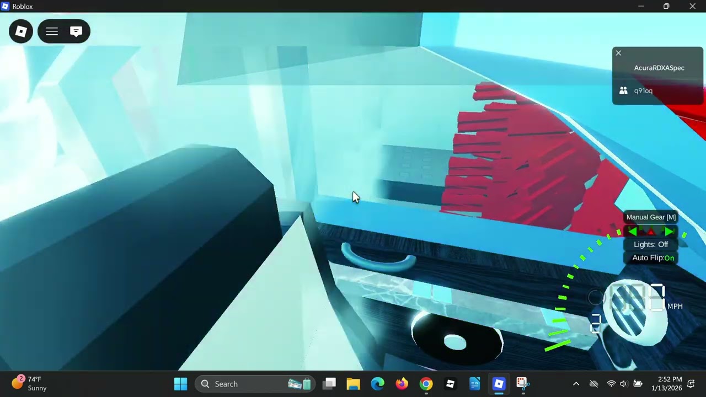Activate the red hazard triangle

pos(651,232)
